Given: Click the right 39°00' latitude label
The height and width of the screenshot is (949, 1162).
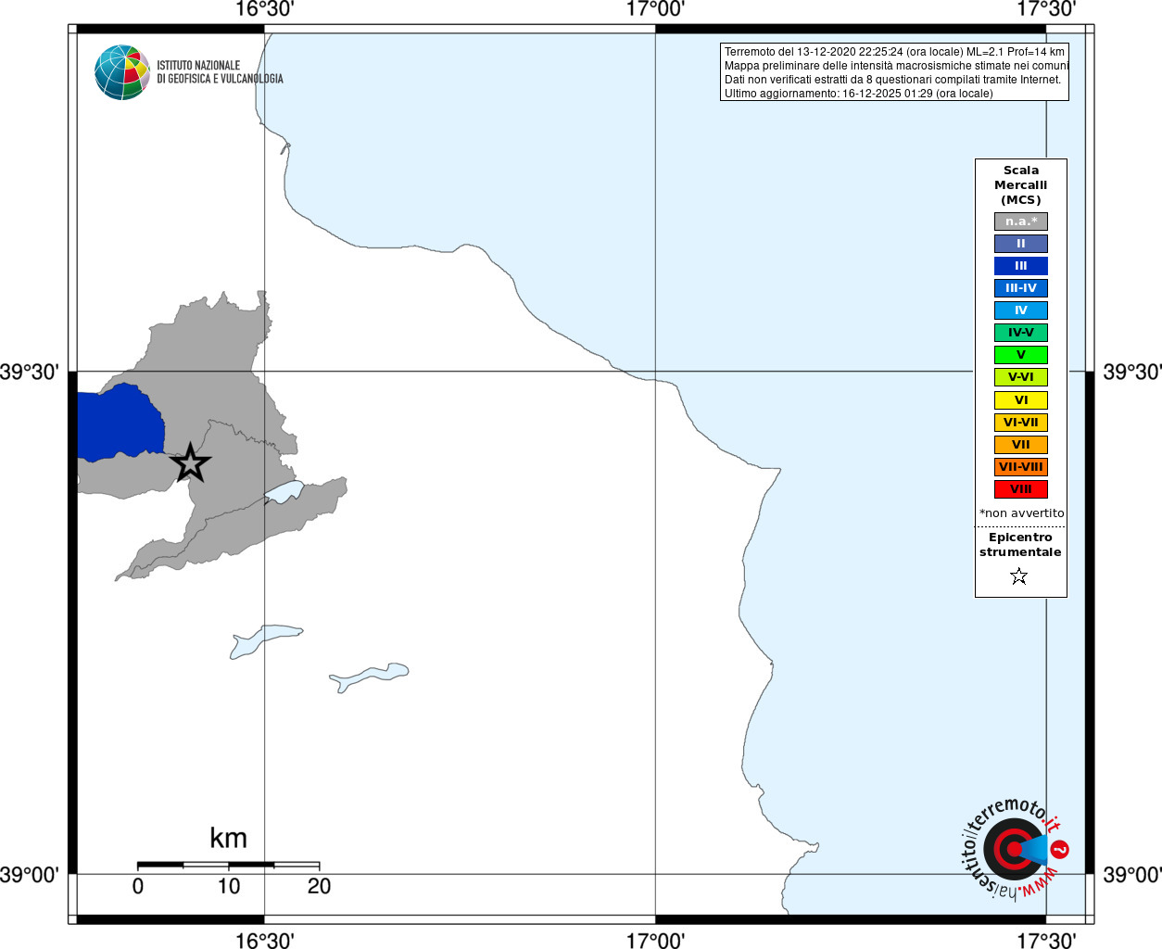Looking at the screenshot, I should 1132,875.
